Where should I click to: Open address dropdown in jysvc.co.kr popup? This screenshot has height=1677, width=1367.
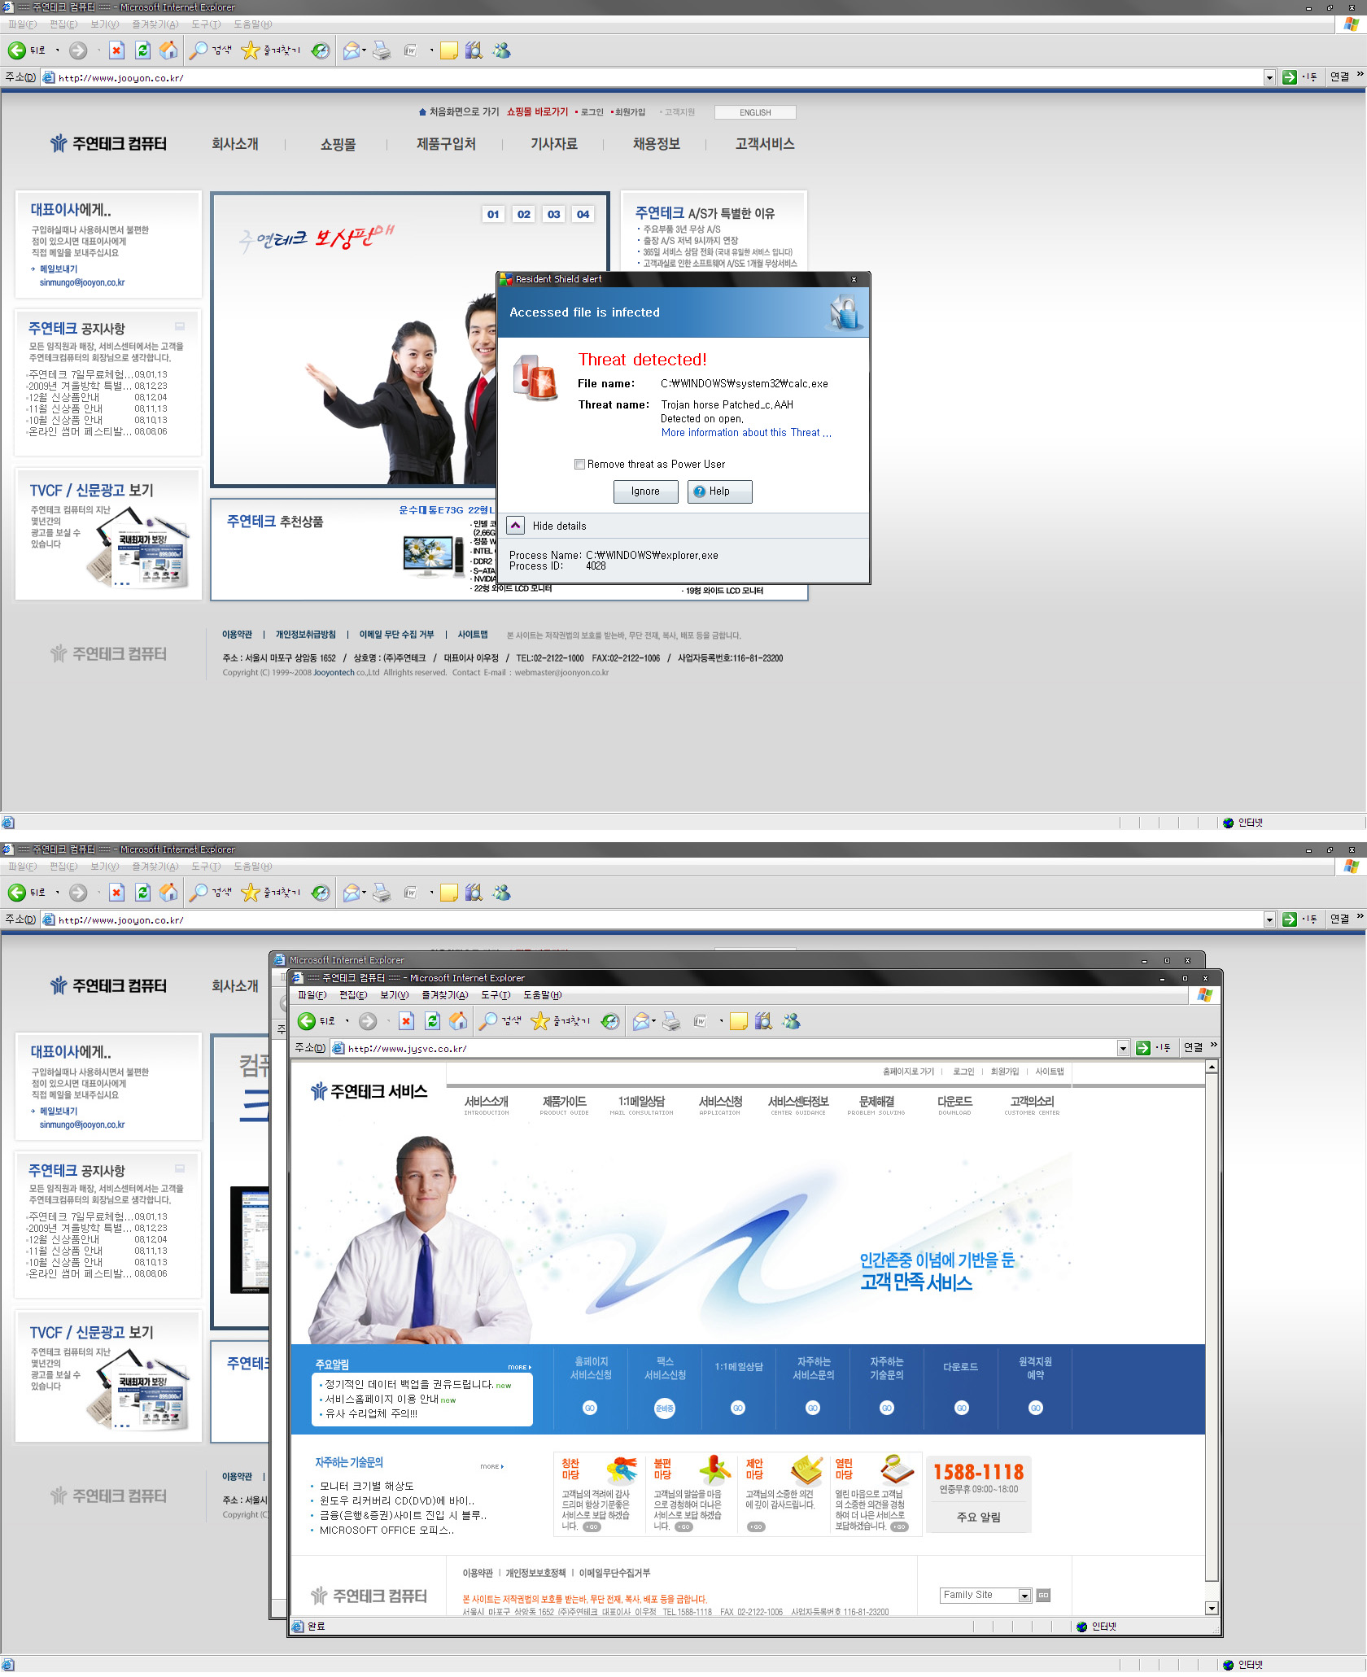pyautogui.click(x=1123, y=1048)
